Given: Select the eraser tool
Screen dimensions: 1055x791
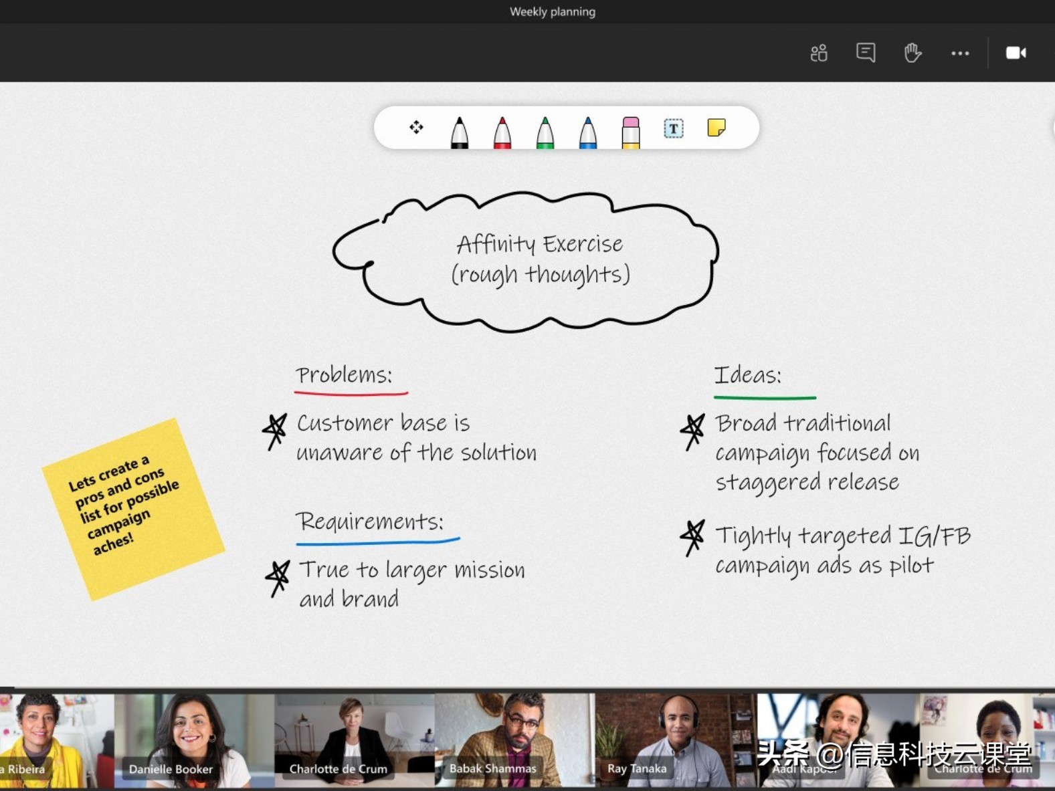Looking at the screenshot, I should 631,132.
